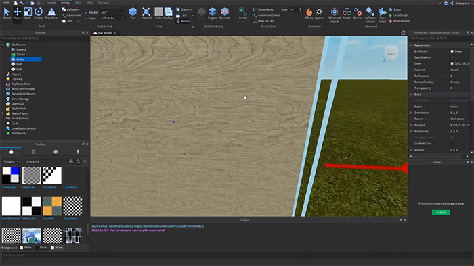This screenshot has width=474, height=266.
Task: Click the Lock button
Action: pos(181,16)
